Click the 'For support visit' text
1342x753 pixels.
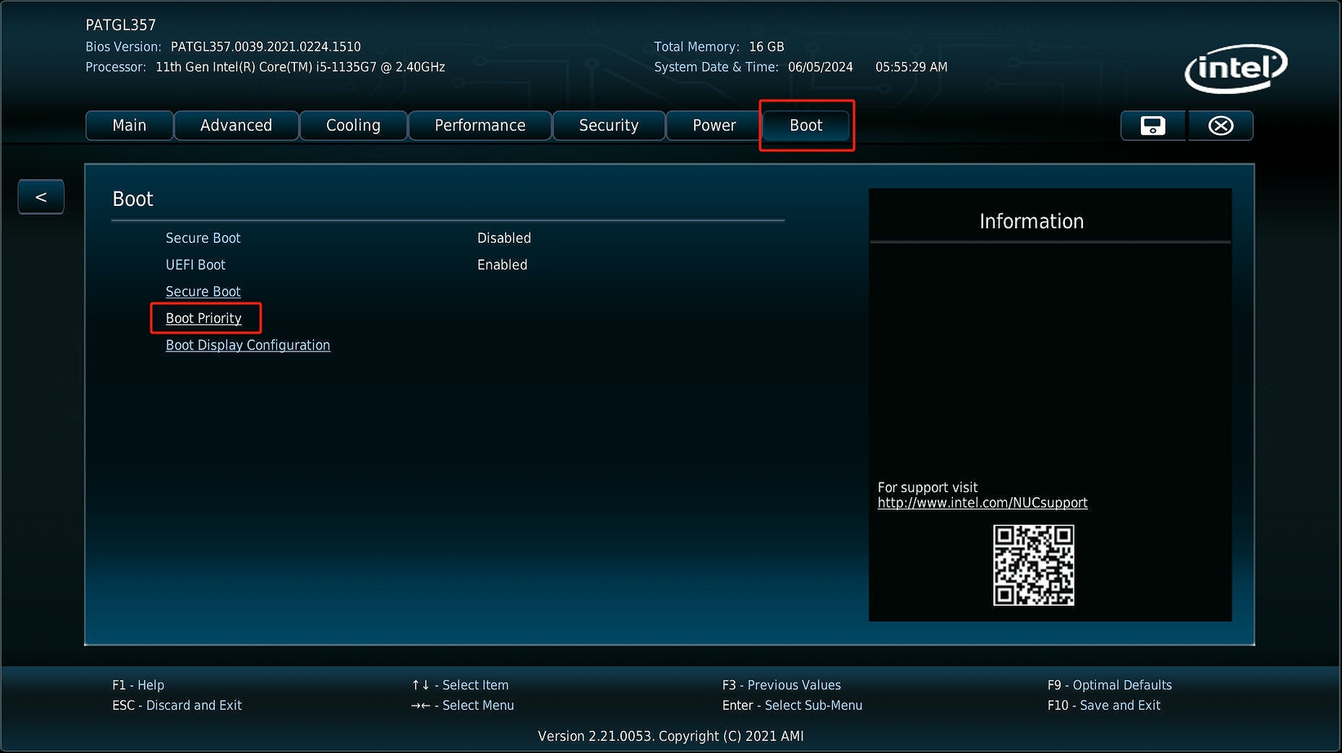tap(928, 487)
